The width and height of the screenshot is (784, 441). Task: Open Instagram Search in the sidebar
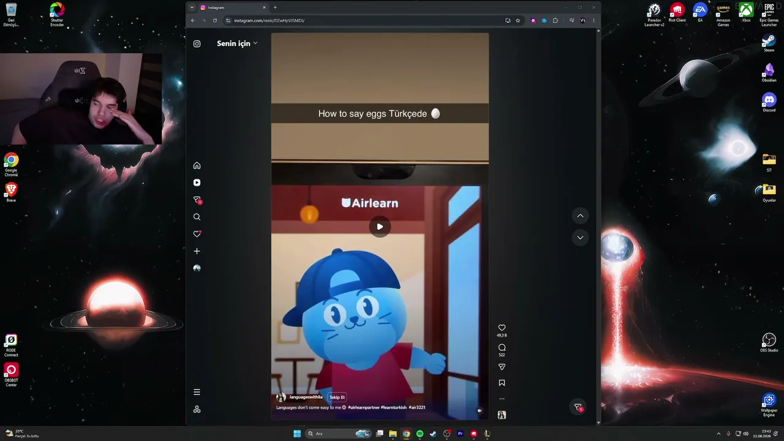pyautogui.click(x=197, y=217)
